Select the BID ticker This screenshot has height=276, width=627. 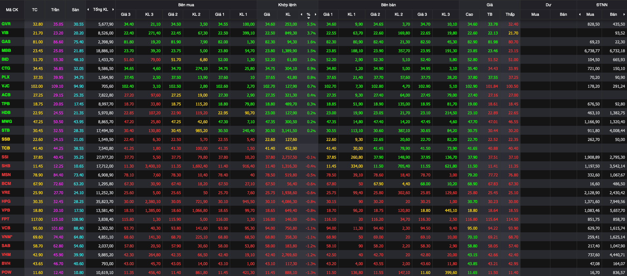(x=5, y=59)
